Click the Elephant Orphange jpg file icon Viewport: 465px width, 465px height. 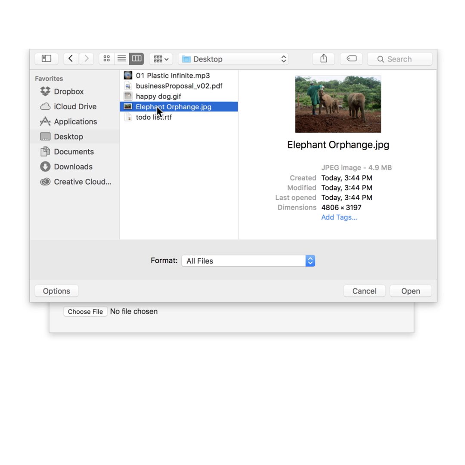pos(128,106)
